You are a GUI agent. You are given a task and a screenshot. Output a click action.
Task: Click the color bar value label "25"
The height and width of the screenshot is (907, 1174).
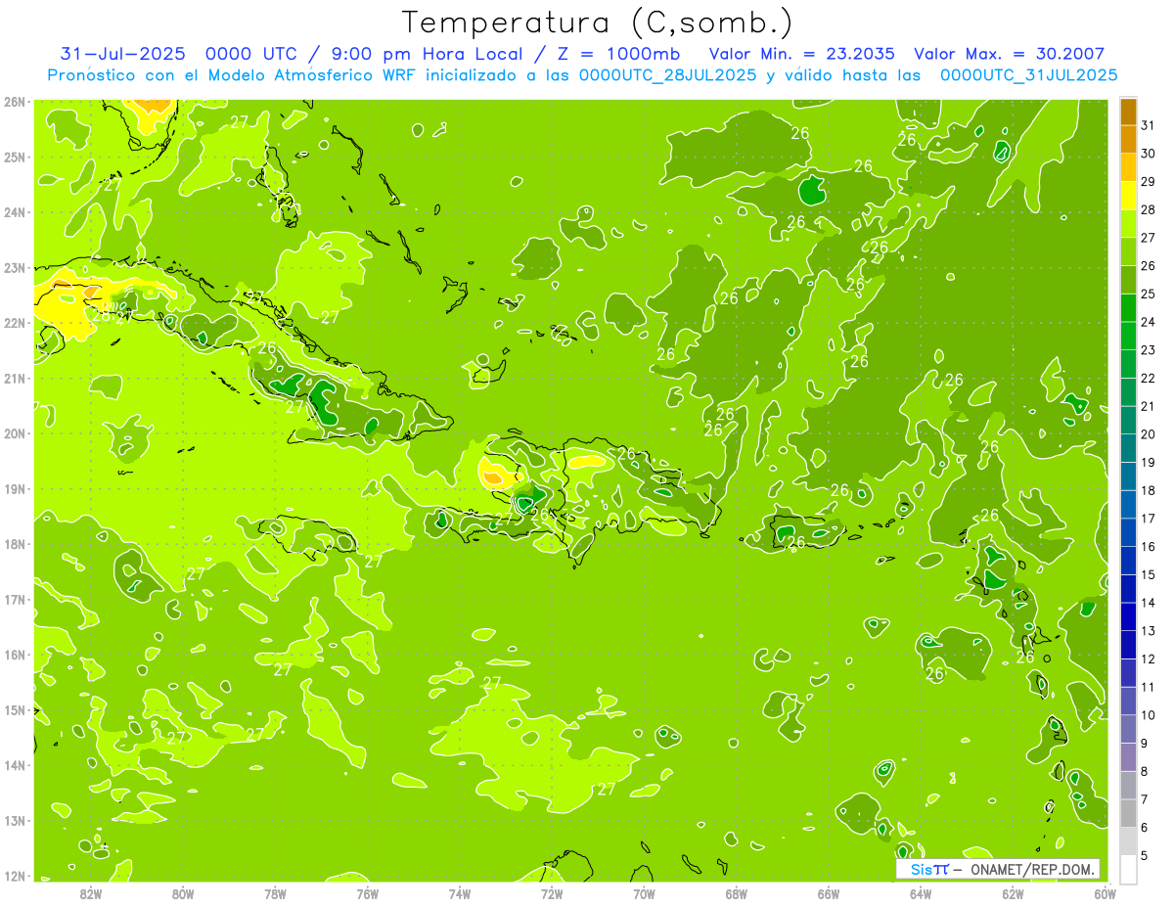click(1149, 294)
